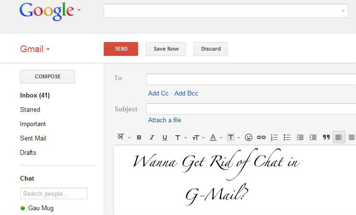356x215 pixels.
Task: Discard the current draft
Action: click(x=211, y=49)
